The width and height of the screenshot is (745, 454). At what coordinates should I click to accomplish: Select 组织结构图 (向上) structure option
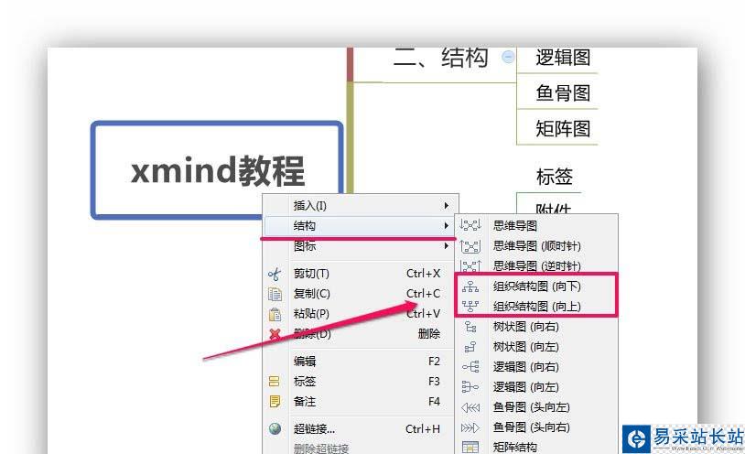(537, 306)
